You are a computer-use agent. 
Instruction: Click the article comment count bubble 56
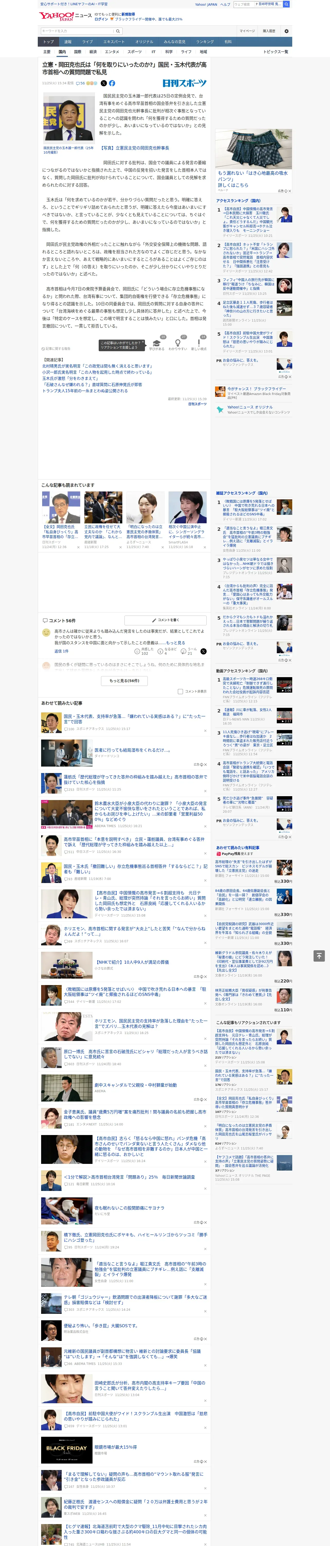tap(80, 83)
